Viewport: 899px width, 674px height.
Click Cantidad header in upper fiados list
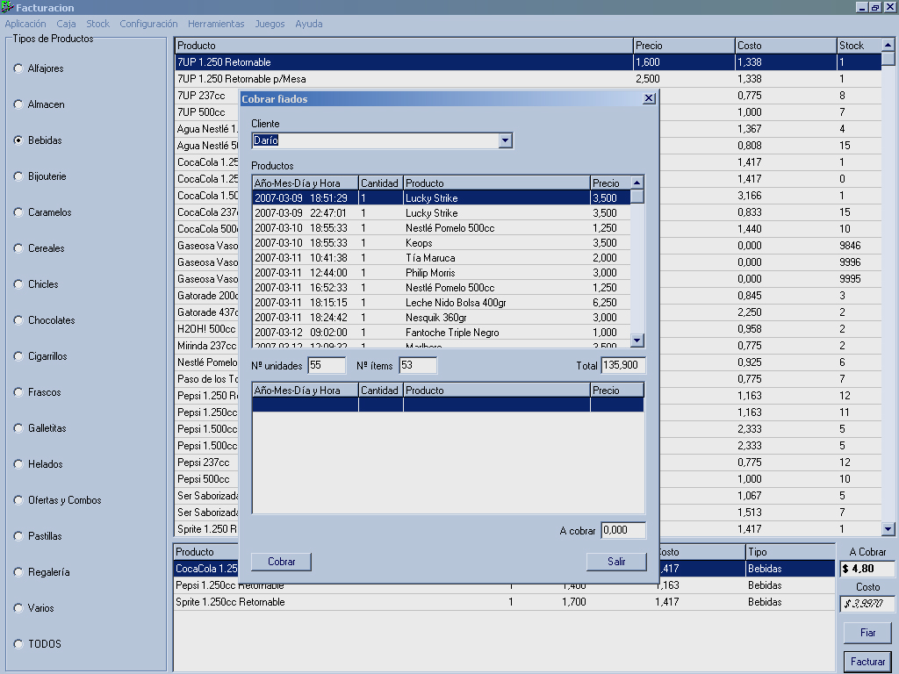[381, 183]
